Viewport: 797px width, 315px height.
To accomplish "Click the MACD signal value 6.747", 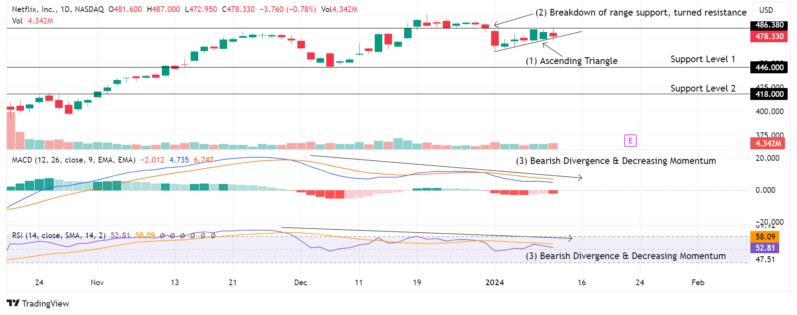I will (x=204, y=160).
